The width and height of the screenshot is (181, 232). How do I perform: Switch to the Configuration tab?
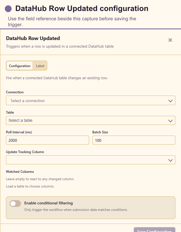(20, 66)
